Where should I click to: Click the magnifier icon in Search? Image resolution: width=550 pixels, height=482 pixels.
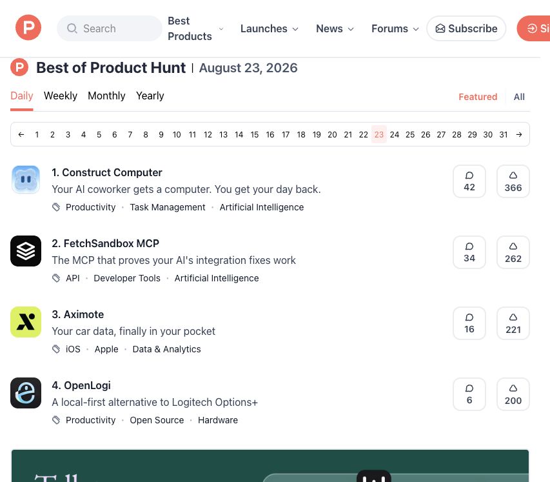72,28
